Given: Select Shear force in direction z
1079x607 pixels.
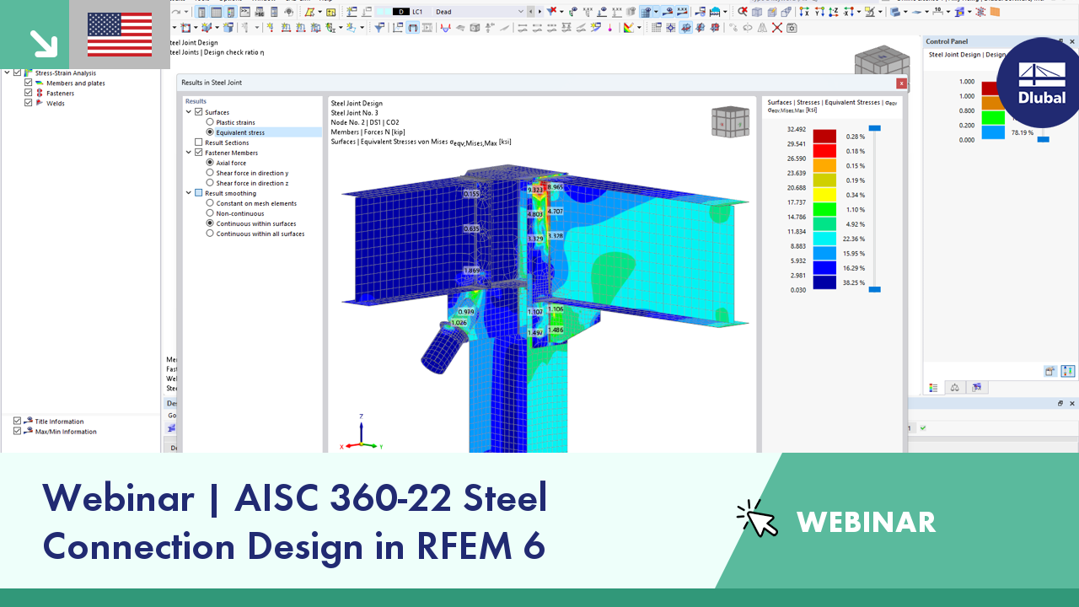Looking at the screenshot, I should 210,183.
